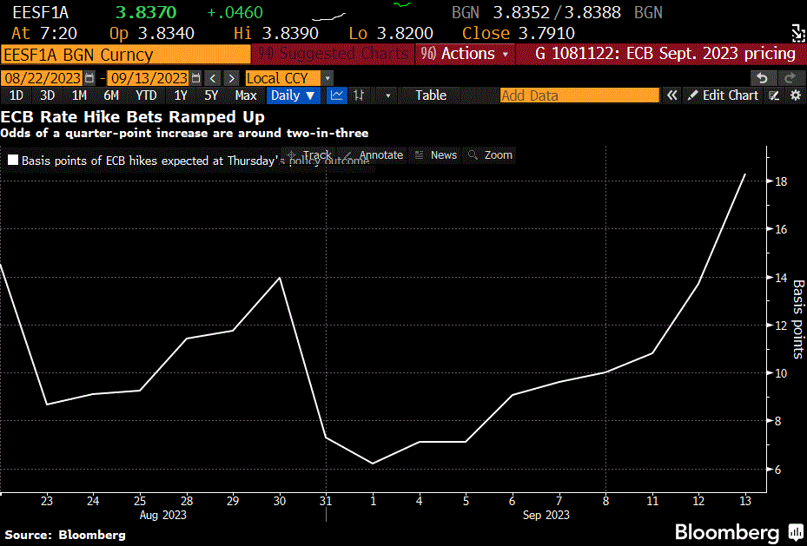Select the line chart type icon
The width and height of the screenshot is (807, 546).
point(336,95)
